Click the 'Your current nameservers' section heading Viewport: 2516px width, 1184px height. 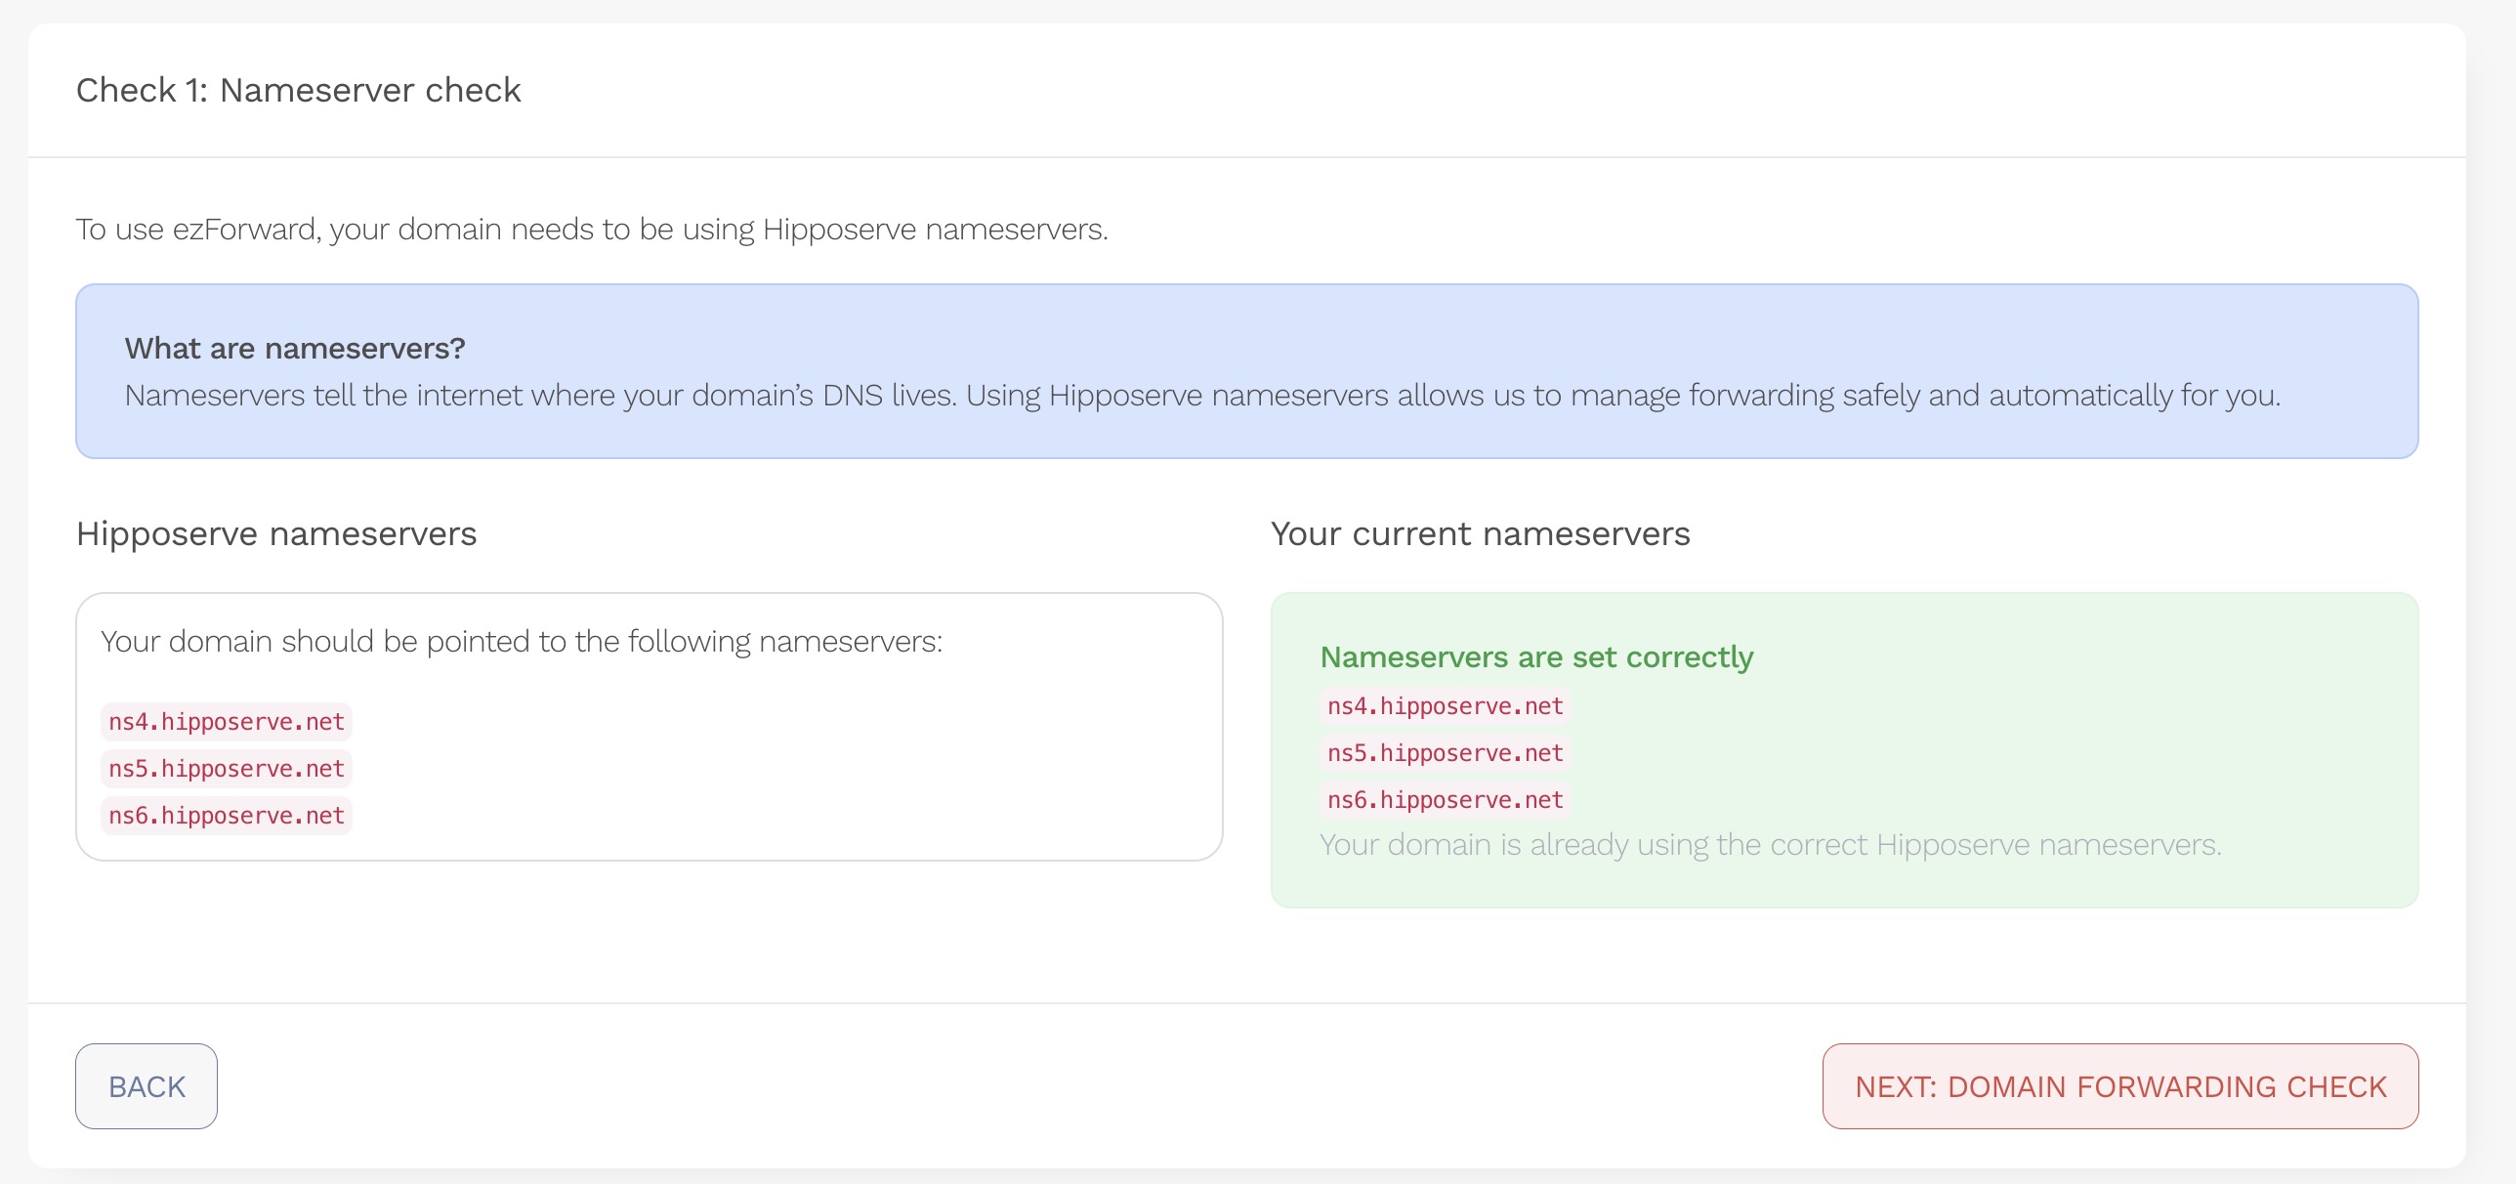pyautogui.click(x=1480, y=534)
